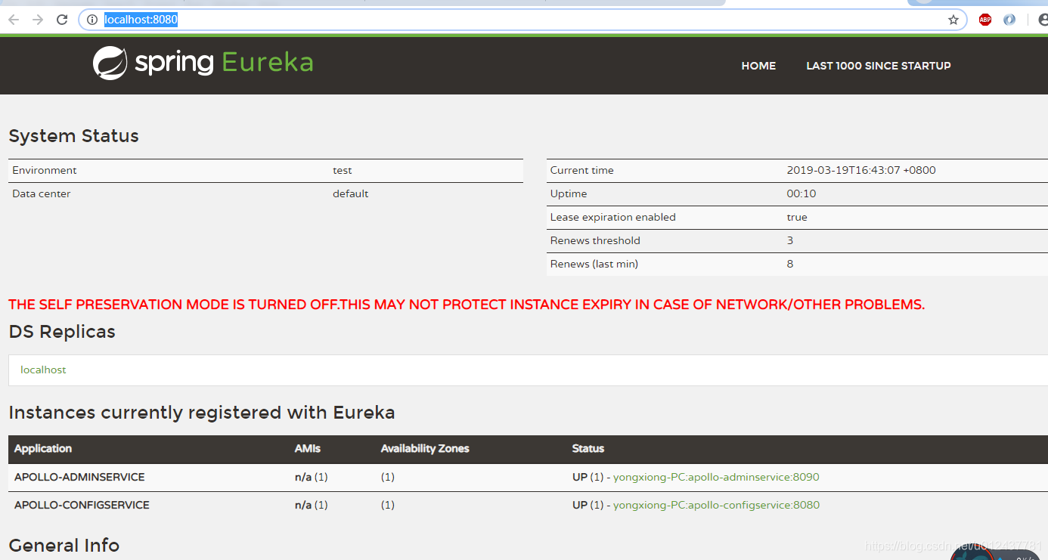The image size is (1048, 560).
Task: Select the renews threshold value 3
Action: pyautogui.click(x=790, y=240)
